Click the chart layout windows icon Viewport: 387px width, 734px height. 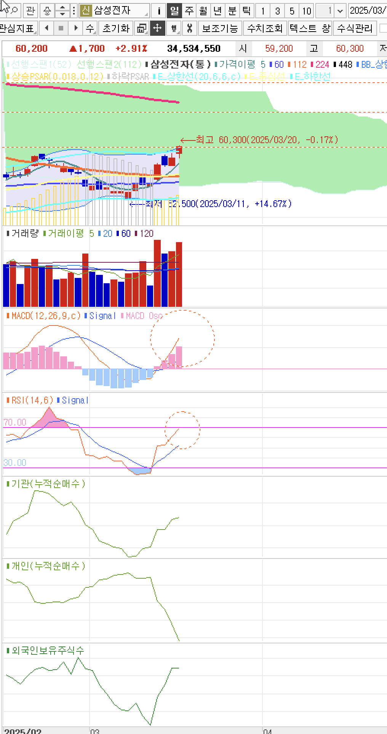pyautogui.click(x=142, y=28)
